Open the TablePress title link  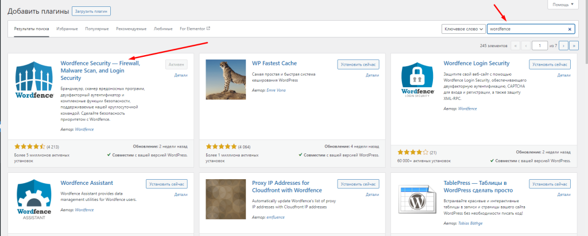tap(478, 187)
